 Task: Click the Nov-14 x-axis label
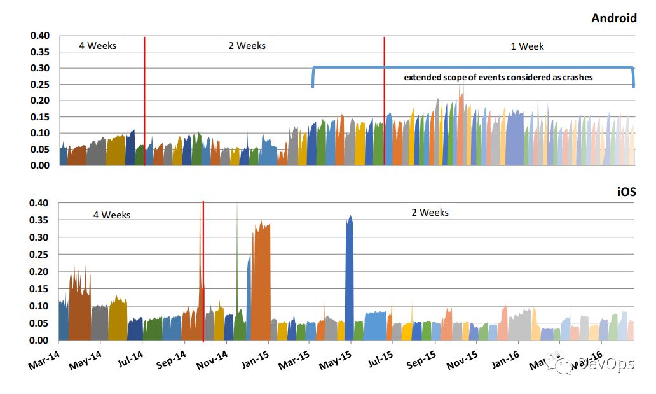[212, 360]
